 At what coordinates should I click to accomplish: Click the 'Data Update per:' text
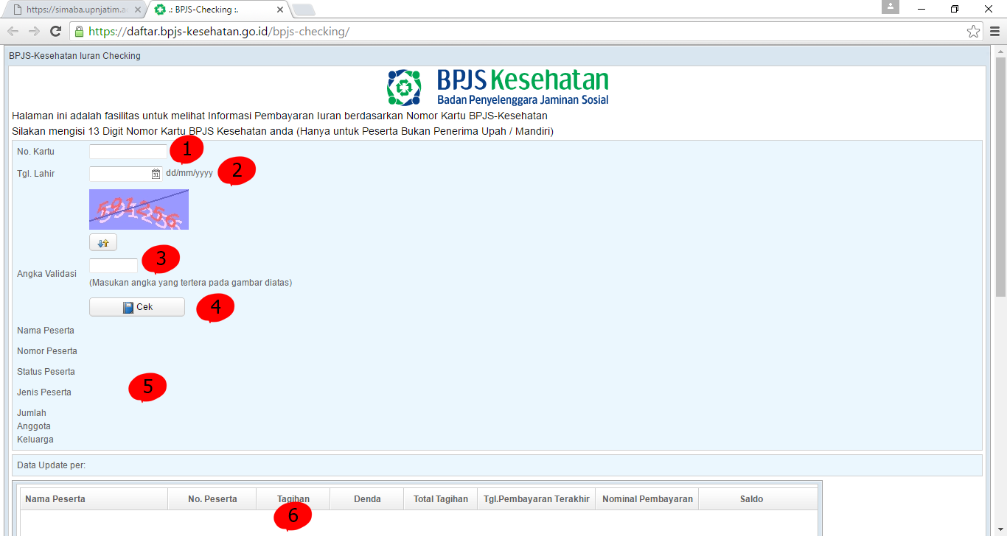(x=52, y=465)
